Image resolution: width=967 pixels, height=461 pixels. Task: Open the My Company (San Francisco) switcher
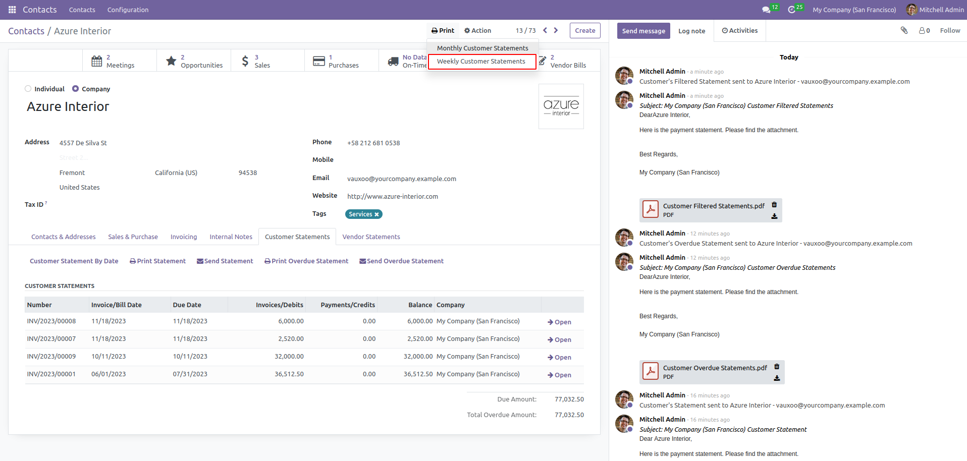point(854,10)
